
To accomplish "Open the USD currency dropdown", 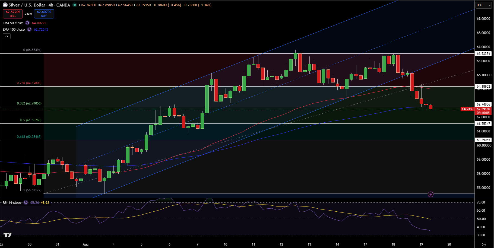I will point(484,5).
